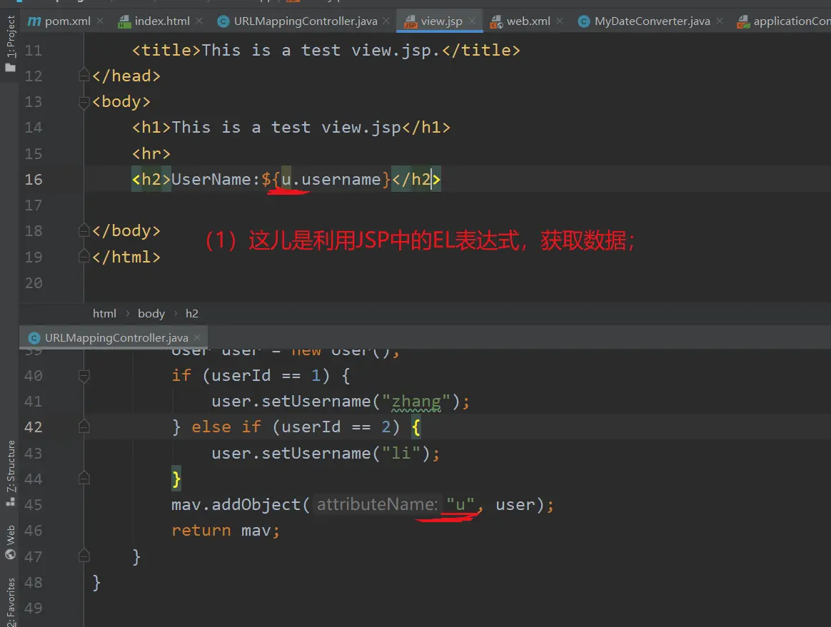Click userId == 1 condition on line 40

[266, 375]
